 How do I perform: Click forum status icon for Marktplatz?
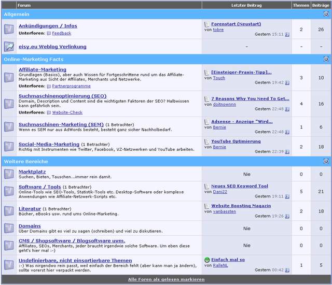point(9,174)
